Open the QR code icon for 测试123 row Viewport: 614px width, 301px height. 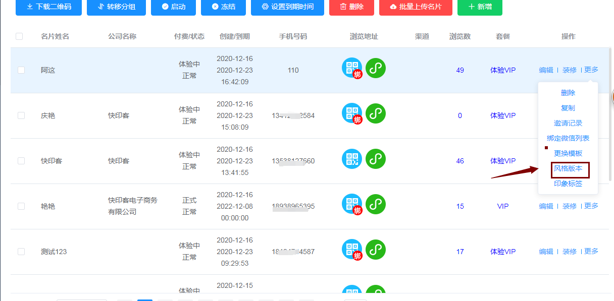point(351,249)
